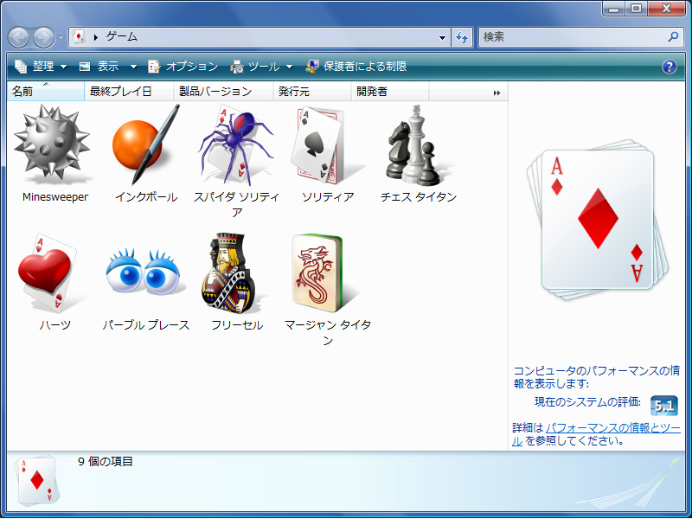This screenshot has width=692, height=519.
Task: Select the スパイダ ソリティア spider icon
Action: pyautogui.click(x=236, y=144)
